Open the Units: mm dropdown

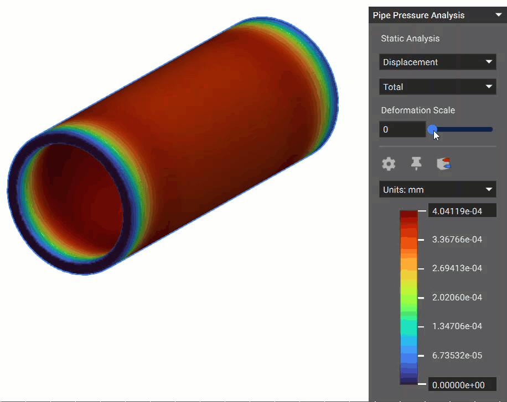coord(437,189)
